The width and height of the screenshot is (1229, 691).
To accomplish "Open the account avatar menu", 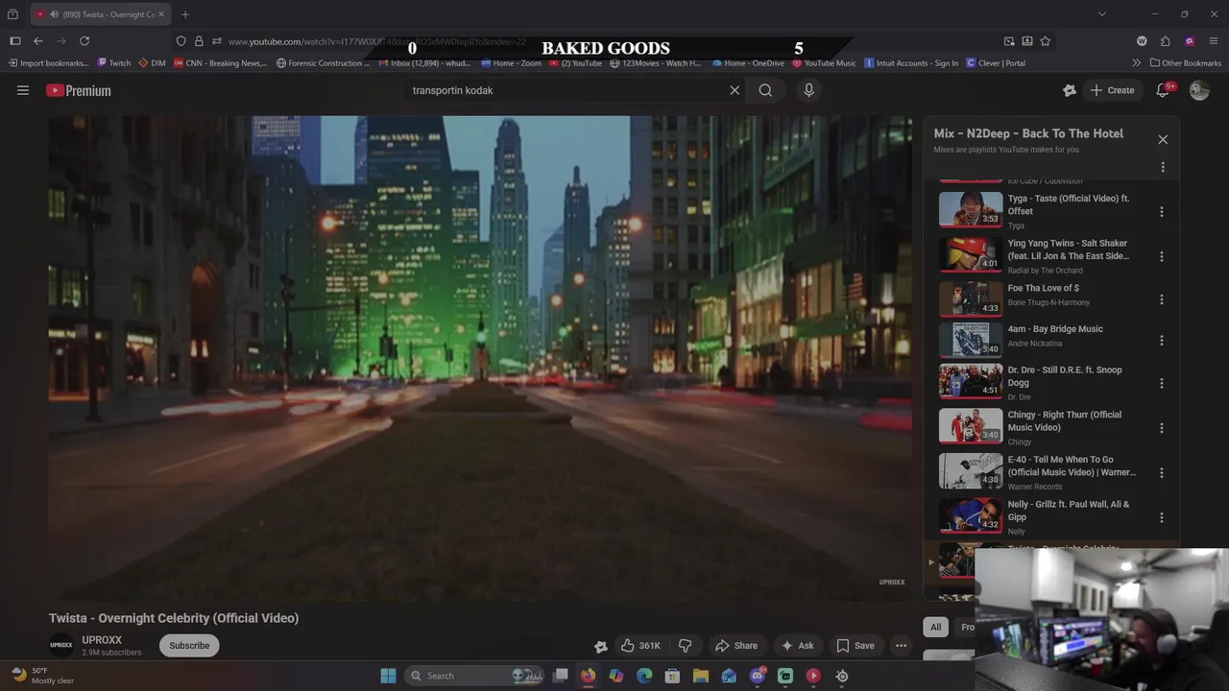I will [1199, 90].
